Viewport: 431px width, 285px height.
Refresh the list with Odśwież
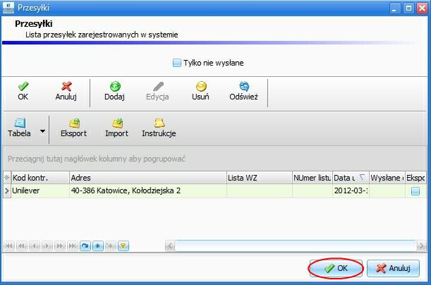[244, 91]
